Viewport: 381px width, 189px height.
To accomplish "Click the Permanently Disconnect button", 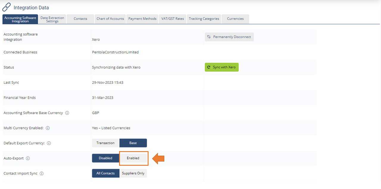I will [229, 37].
